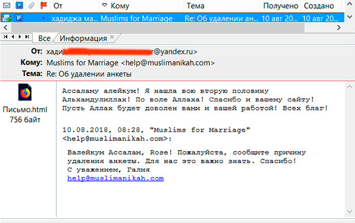Click the Создано column header
Screen dimensions: 355x223
point(319,6)
